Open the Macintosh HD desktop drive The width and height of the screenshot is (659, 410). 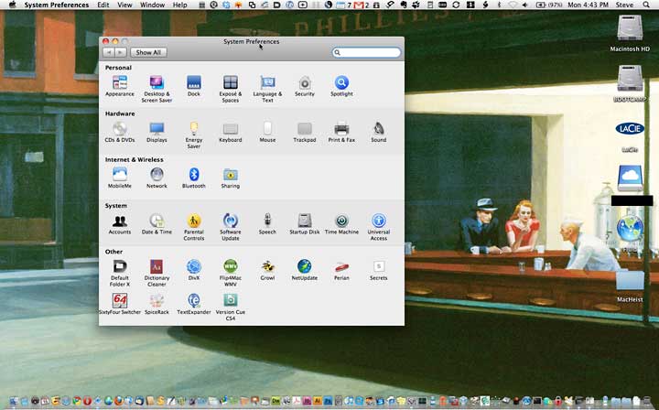630,29
